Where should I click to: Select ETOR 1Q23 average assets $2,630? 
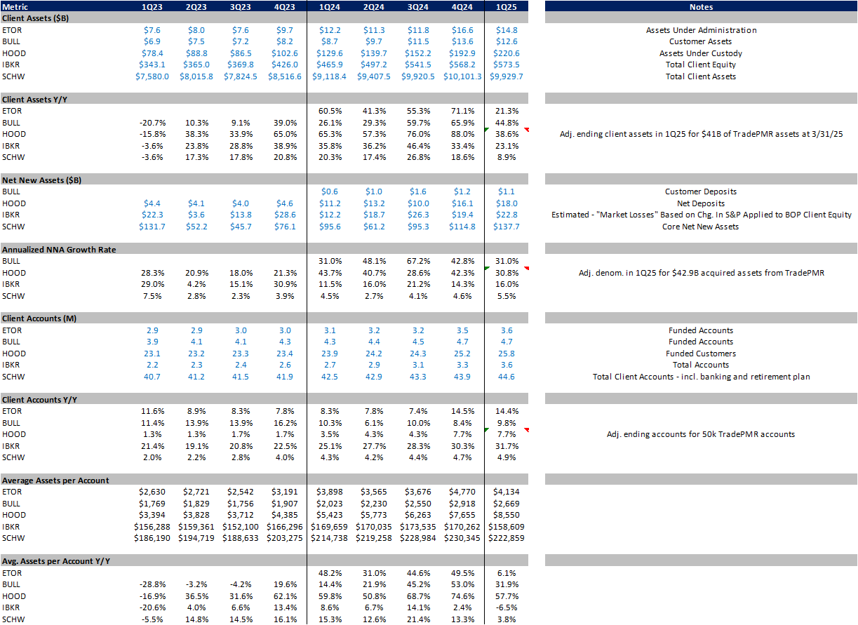pyautogui.click(x=152, y=492)
